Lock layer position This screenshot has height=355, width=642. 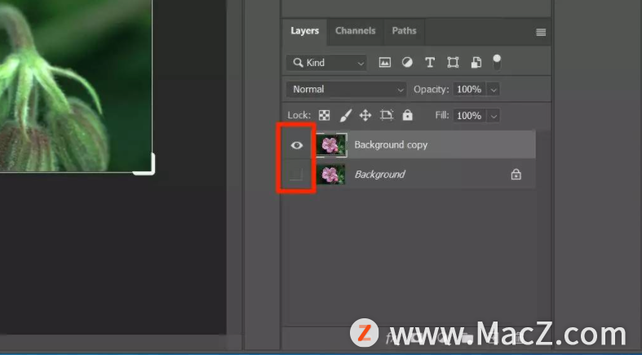click(365, 115)
